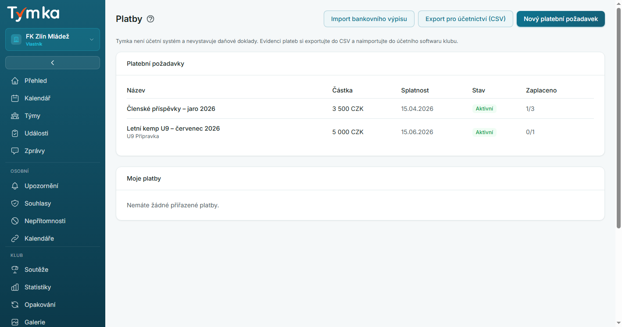Go to Souhlasy in the sidebar
The height and width of the screenshot is (327, 622).
(53, 203)
